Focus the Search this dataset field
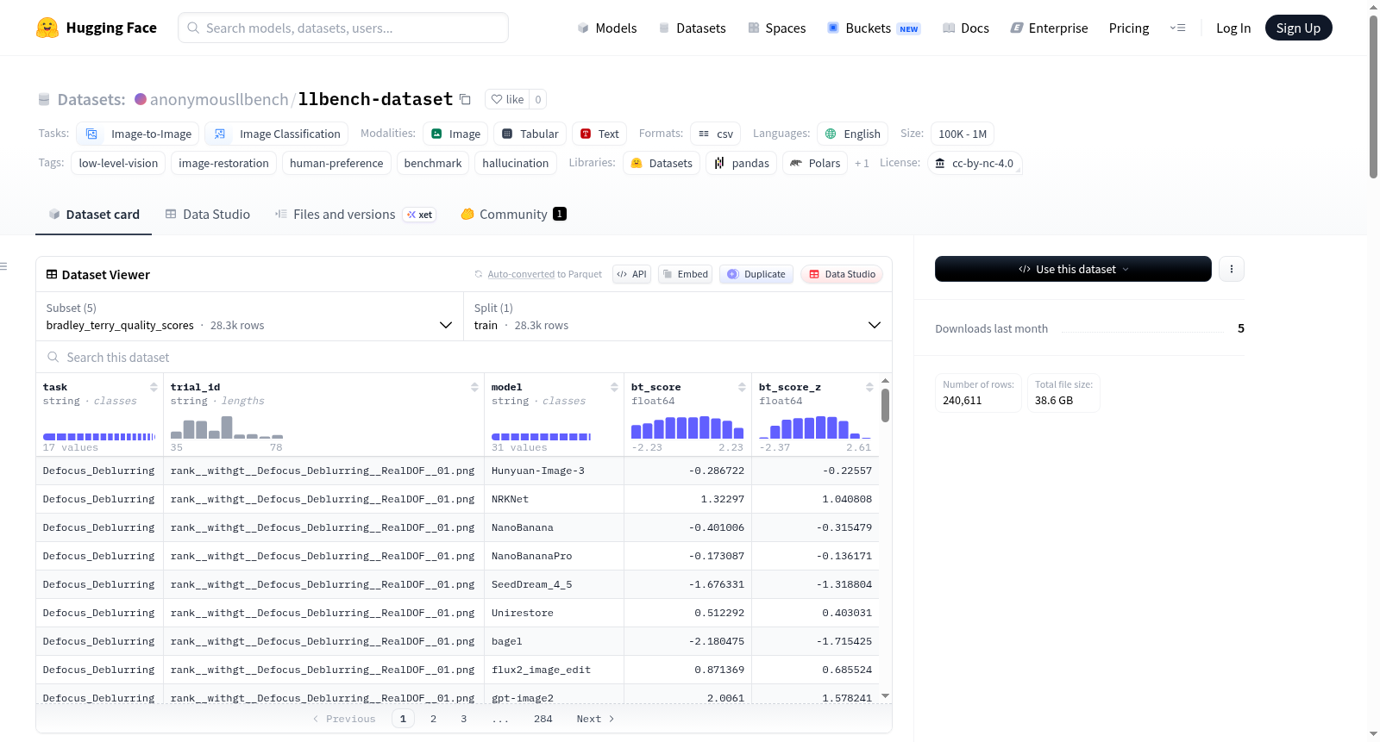The image size is (1380, 742). (x=464, y=357)
